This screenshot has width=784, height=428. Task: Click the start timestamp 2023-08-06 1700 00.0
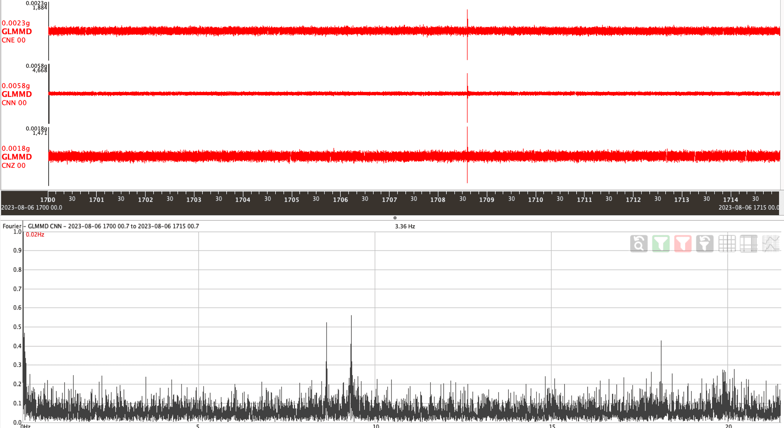click(32, 208)
